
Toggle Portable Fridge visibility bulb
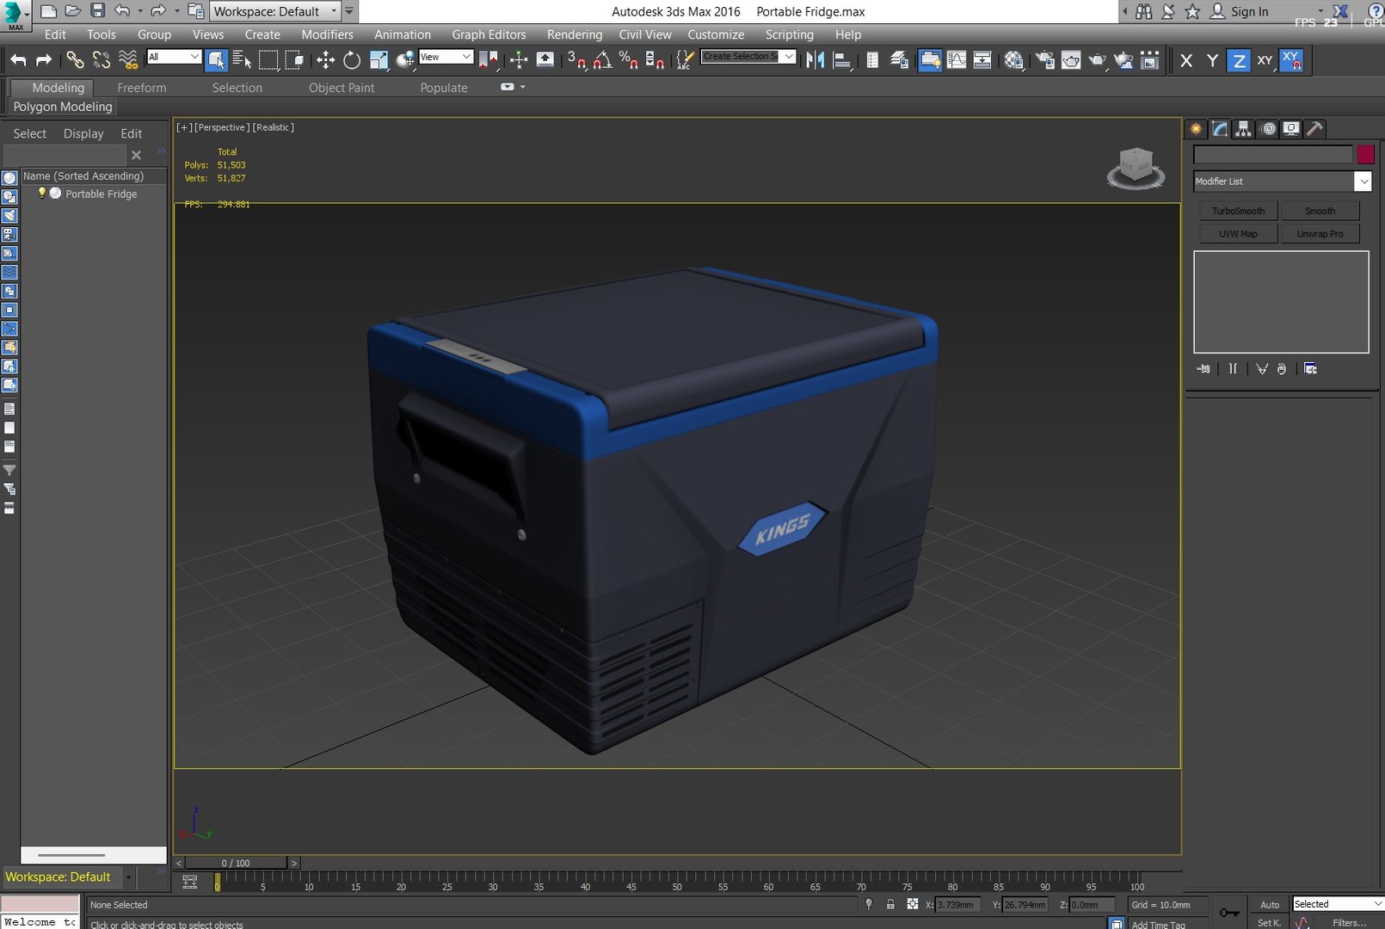pos(41,194)
